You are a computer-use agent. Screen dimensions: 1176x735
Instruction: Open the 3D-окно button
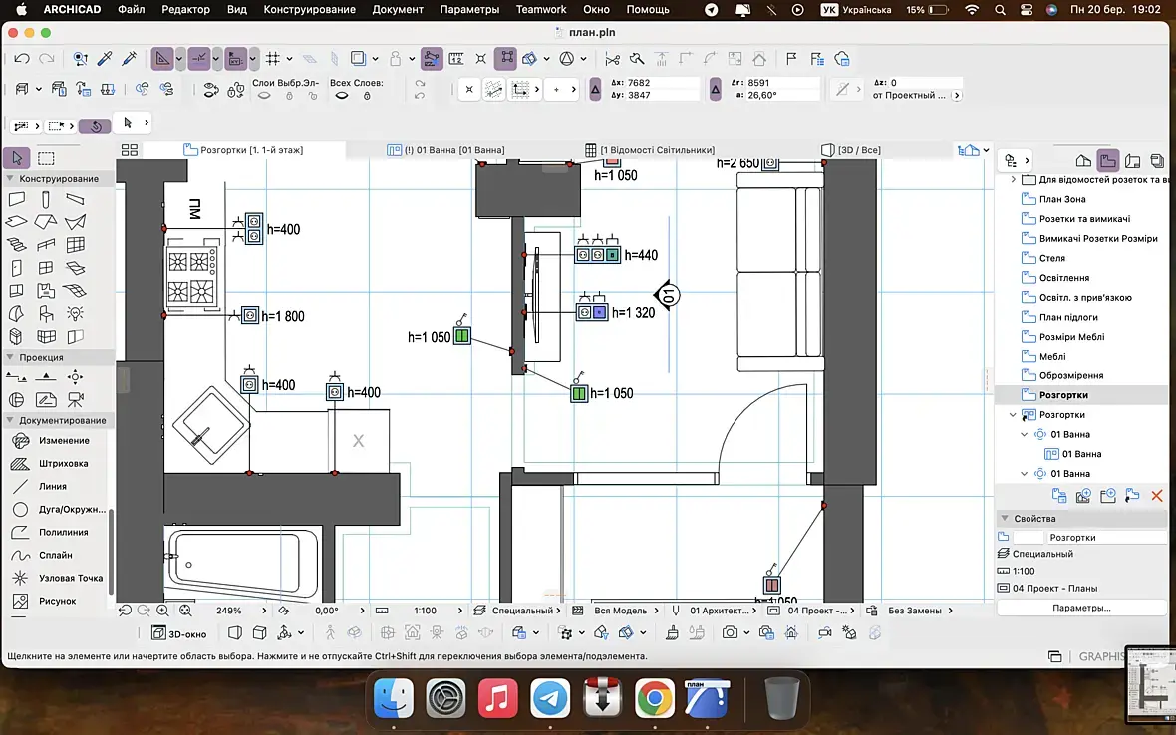coord(179,632)
